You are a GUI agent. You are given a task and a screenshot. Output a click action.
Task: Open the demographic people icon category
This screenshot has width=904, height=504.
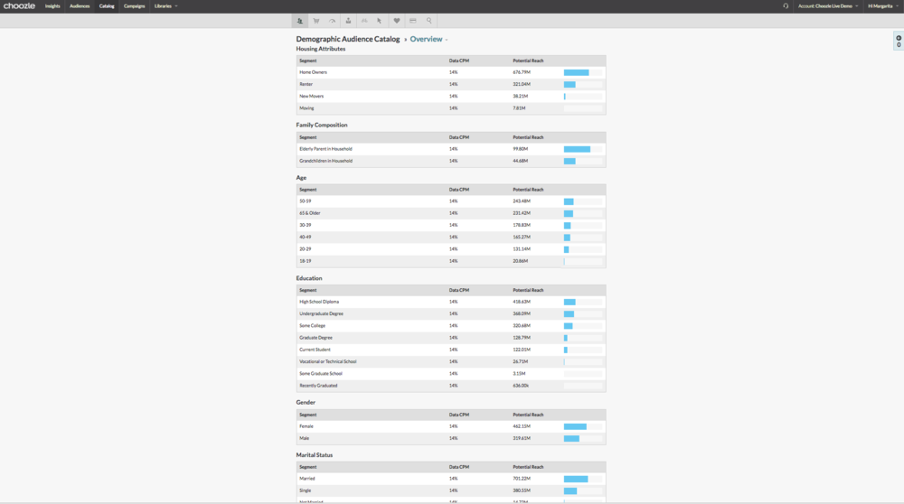tap(300, 21)
